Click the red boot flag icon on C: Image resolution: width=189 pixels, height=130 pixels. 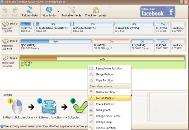[x=22, y=45]
